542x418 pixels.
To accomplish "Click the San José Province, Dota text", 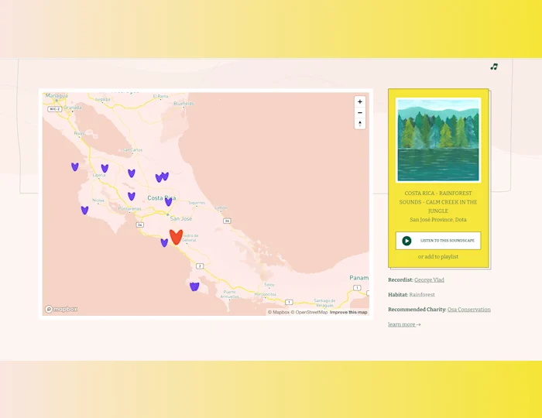I will (x=438, y=220).
